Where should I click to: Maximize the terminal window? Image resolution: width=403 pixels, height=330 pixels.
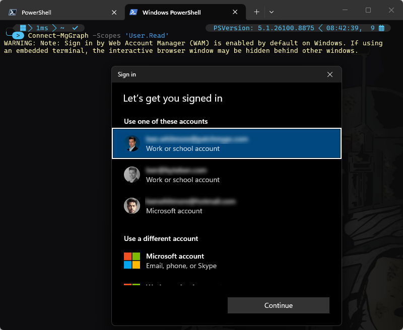[x=368, y=10]
